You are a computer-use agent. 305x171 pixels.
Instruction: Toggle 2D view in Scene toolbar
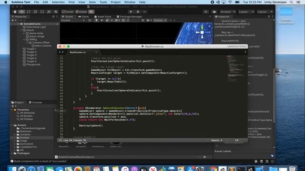(x=90, y=20)
